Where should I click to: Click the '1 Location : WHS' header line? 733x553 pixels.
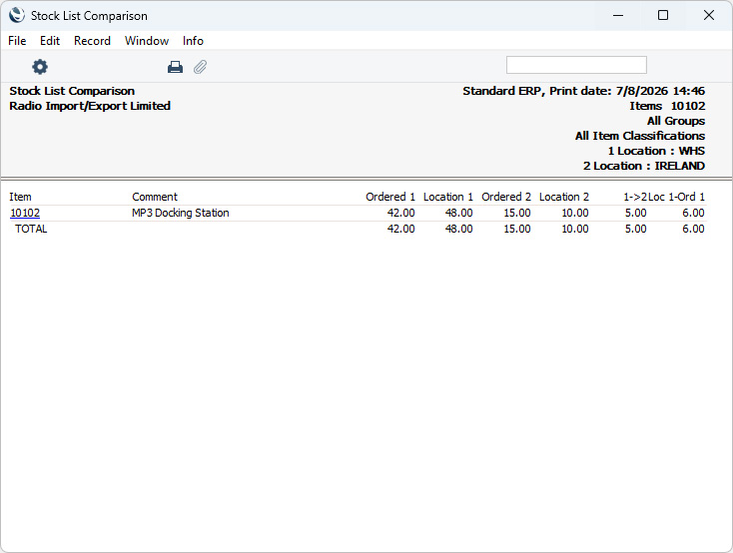(656, 151)
